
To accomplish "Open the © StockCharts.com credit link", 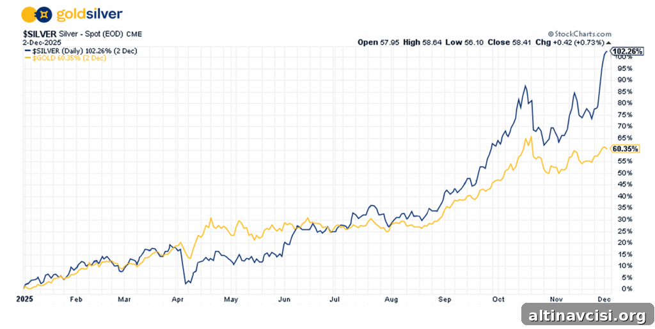I will point(580,34).
